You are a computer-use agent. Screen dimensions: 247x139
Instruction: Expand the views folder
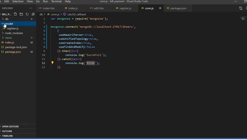click(3, 38)
